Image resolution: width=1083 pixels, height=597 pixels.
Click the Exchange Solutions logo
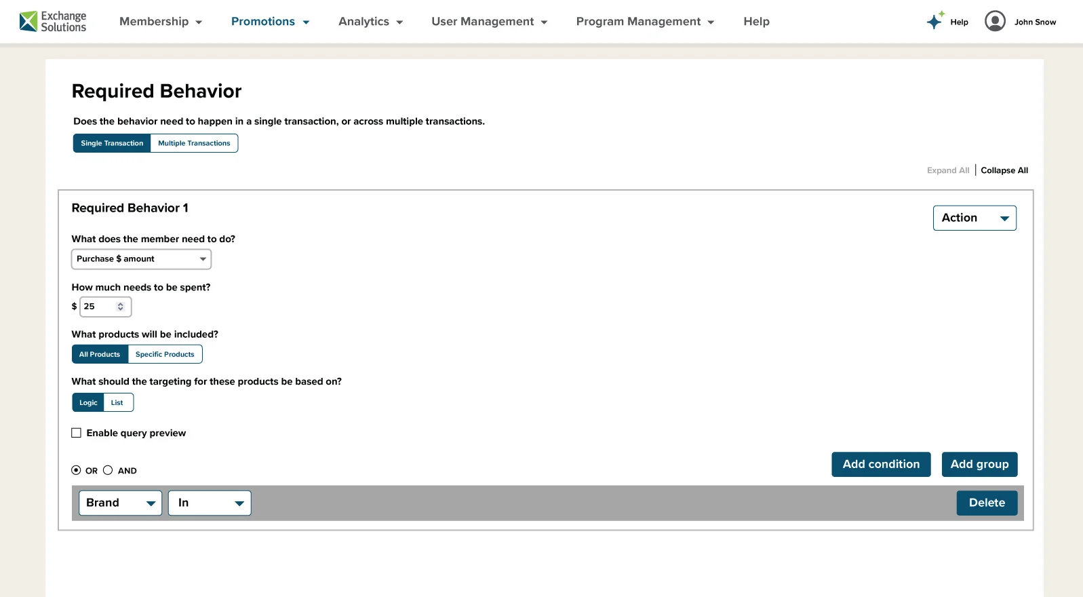point(53,22)
